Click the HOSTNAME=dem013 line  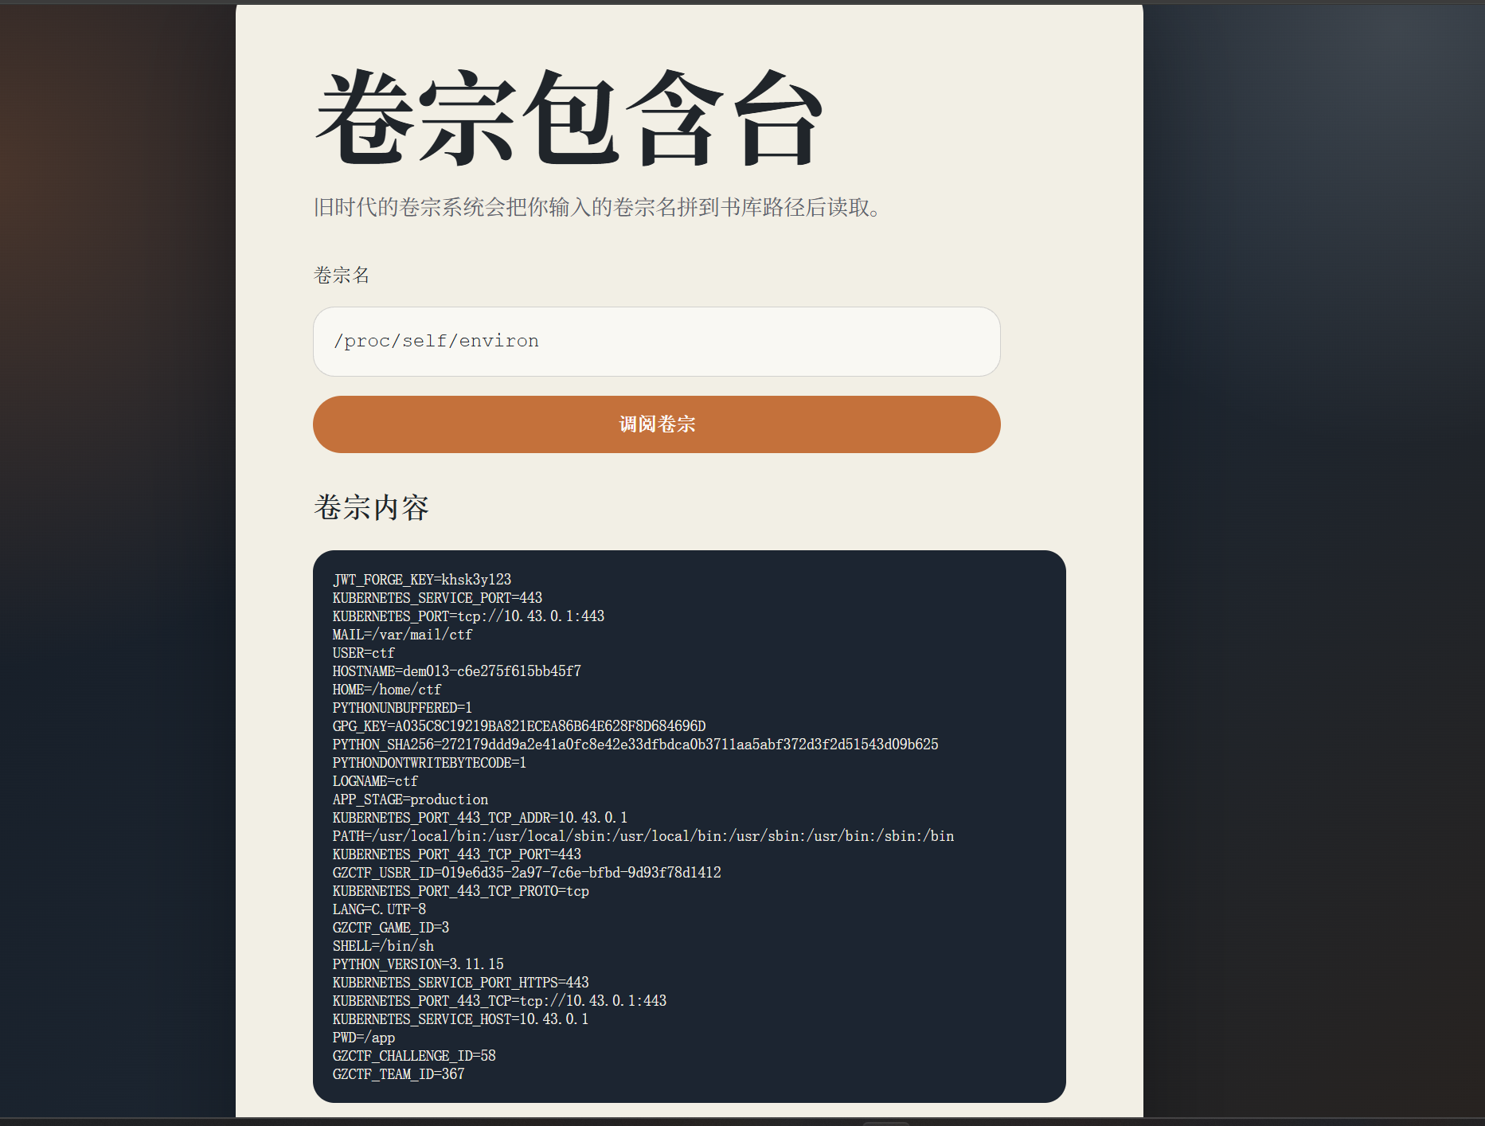[x=457, y=671]
